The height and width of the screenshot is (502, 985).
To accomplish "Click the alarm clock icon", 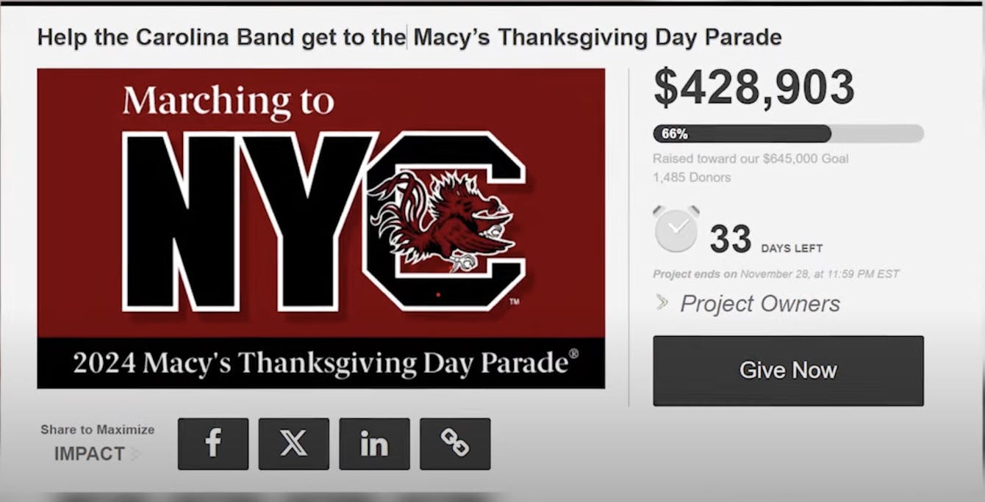I will pyautogui.click(x=676, y=230).
